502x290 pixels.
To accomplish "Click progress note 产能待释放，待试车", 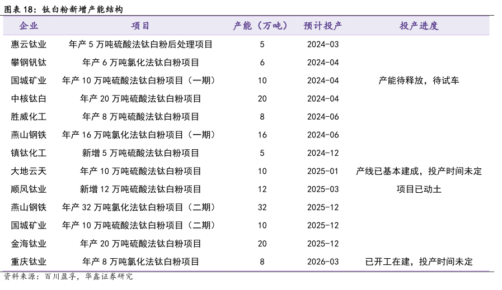I will pyautogui.click(x=419, y=80).
